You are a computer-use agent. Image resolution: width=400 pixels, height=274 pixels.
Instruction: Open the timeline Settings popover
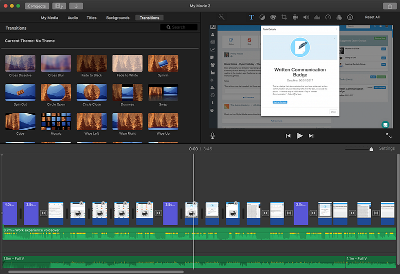coord(386,149)
